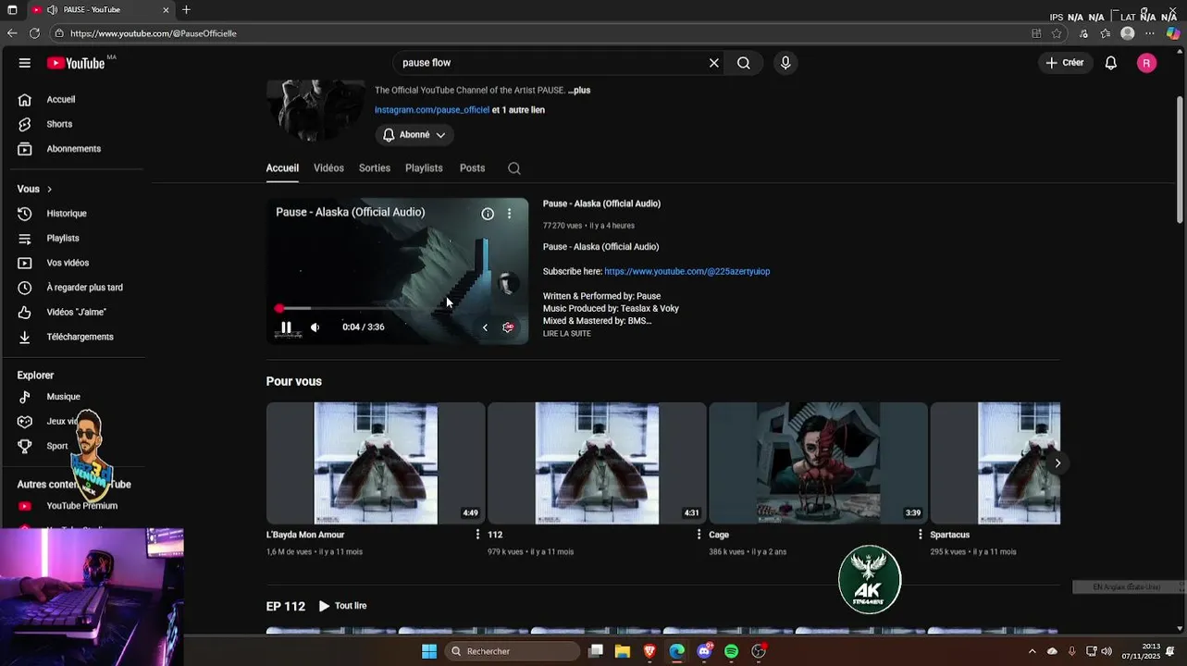The width and height of the screenshot is (1187, 666).
Task: Open the 112 video thumbnail
Action: click(x=597, y=463)
